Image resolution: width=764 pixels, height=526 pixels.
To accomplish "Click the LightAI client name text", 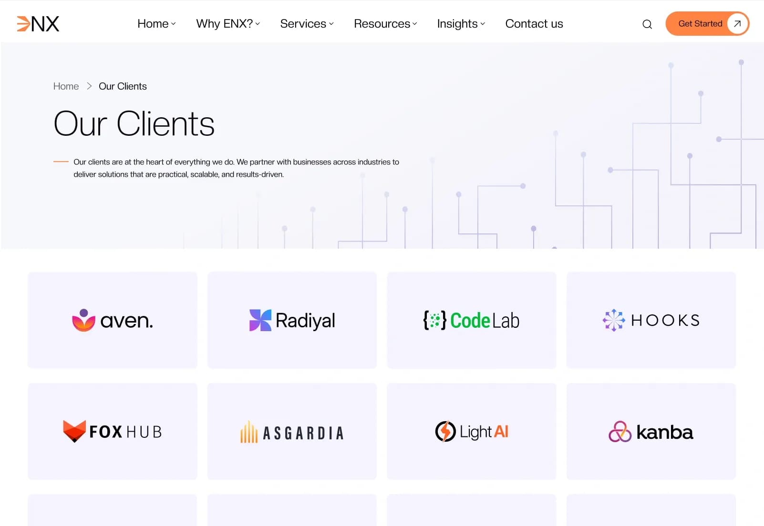I will (484, 432).
